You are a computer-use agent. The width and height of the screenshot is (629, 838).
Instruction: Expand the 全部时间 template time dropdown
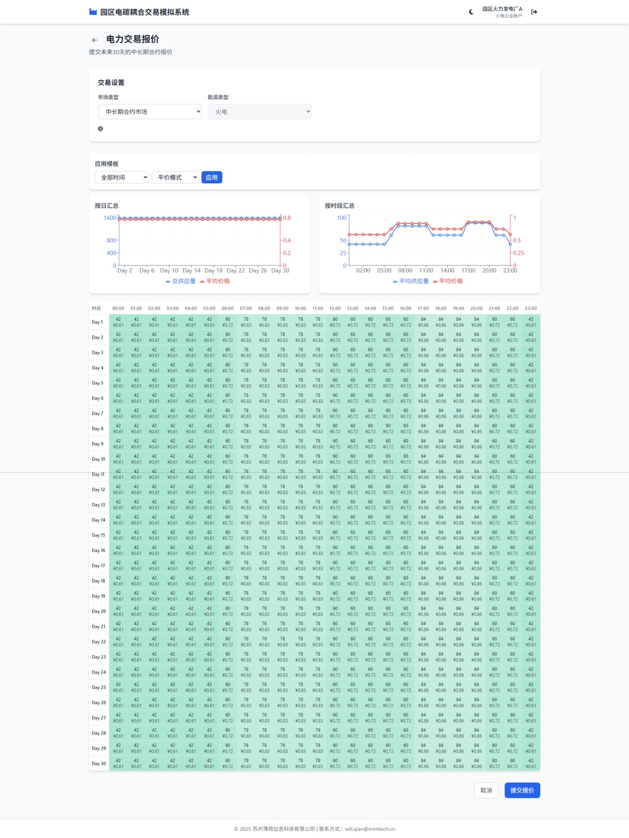[122, 177]
